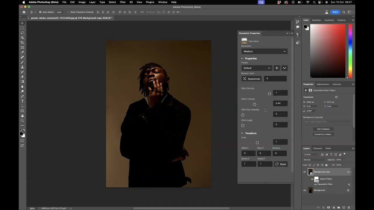Add preset with plus icon
Image resolution: width=374 pixels, height=210 pixels.
click(277, 68)
